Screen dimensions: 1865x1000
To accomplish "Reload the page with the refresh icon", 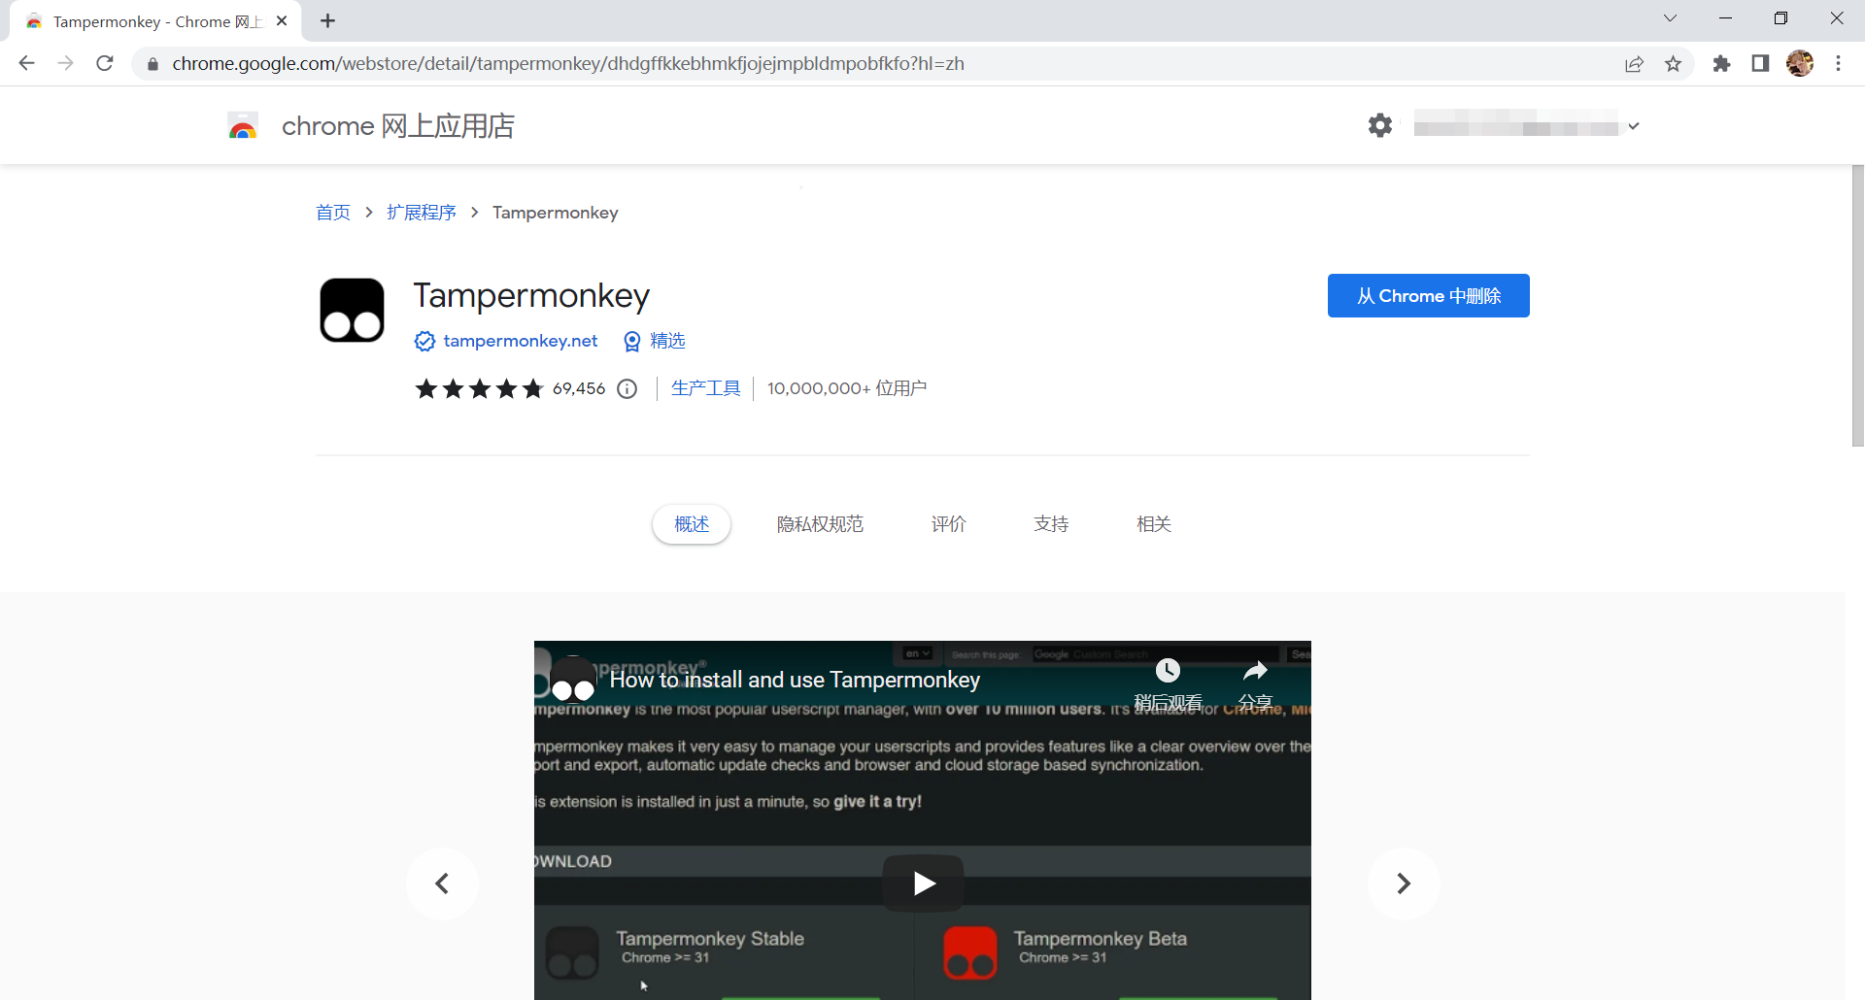I will coord(105,64).
